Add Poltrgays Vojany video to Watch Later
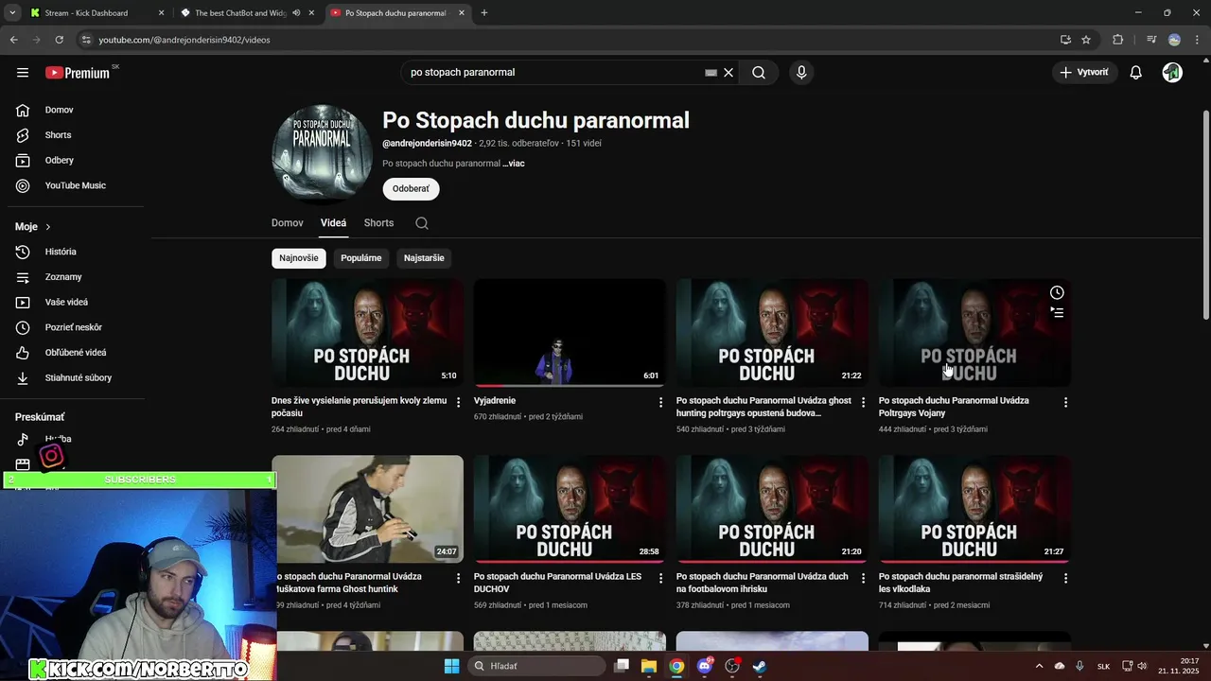Screen dimensions: 1211x681 tap(1057, 293)
